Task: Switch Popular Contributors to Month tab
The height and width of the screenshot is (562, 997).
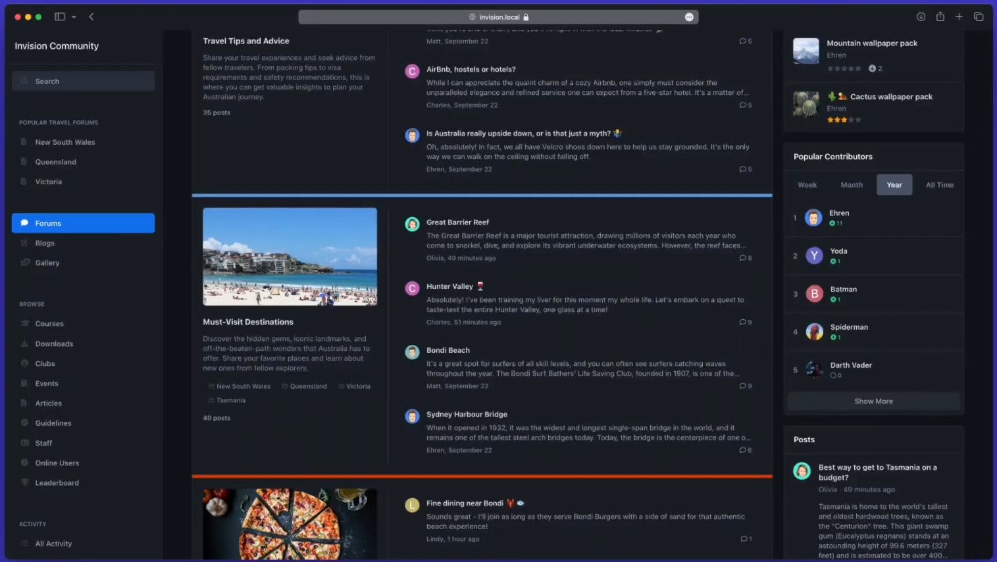Action: [851, 185]
